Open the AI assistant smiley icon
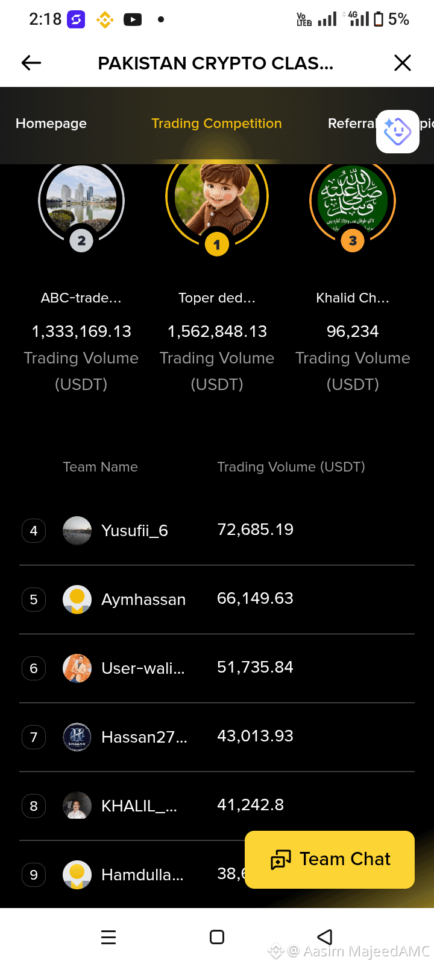 398,132
